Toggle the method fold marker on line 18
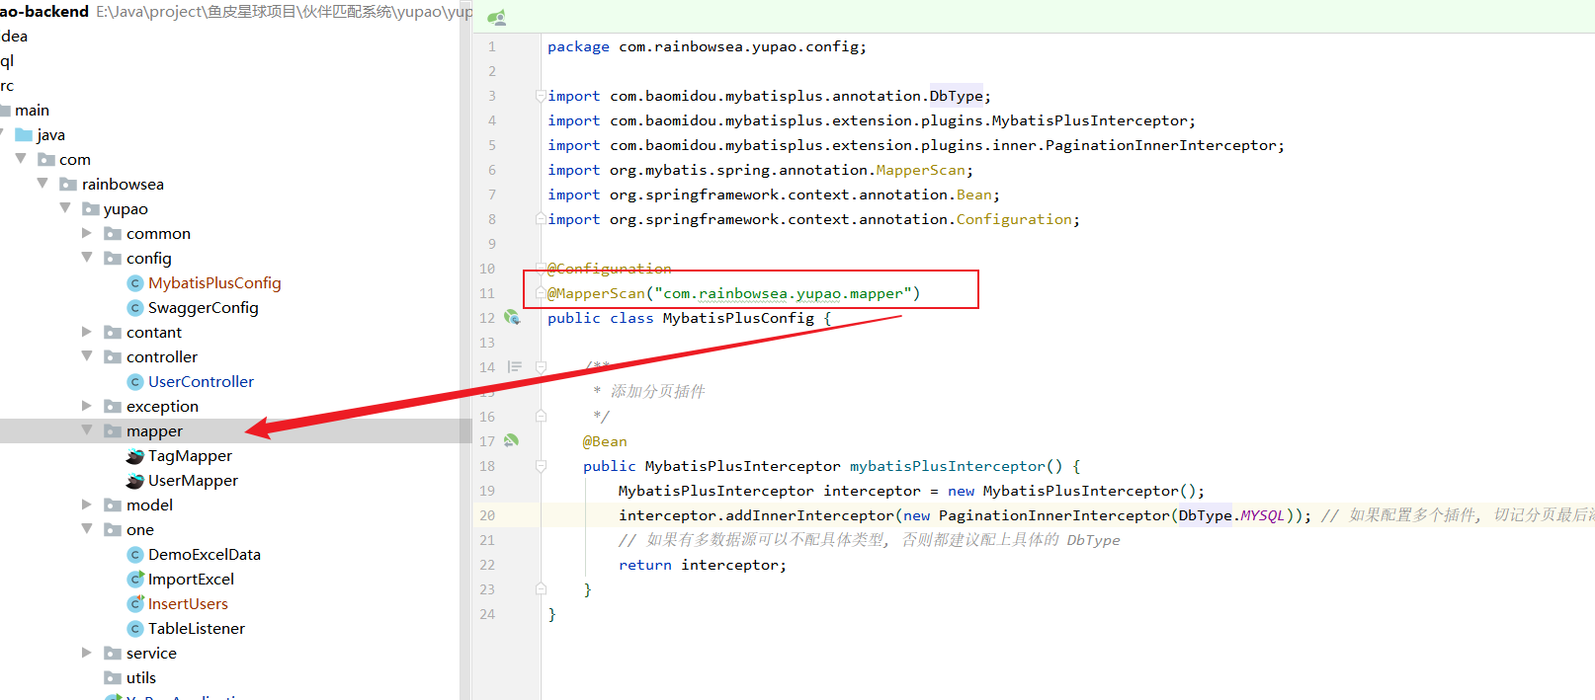 coord(541,466)
